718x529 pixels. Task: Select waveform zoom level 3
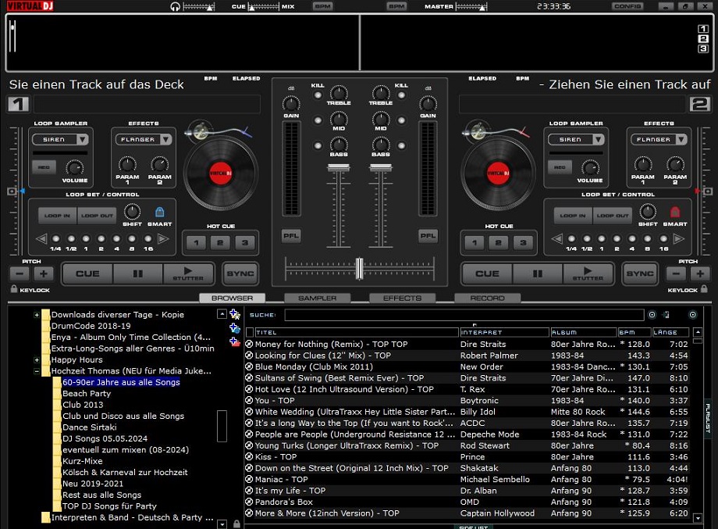coord(703,48)
